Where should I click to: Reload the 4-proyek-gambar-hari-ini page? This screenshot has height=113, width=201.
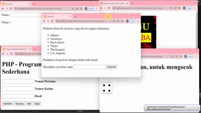[109, 8]
